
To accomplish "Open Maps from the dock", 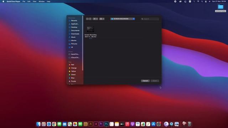I will 70,124.
